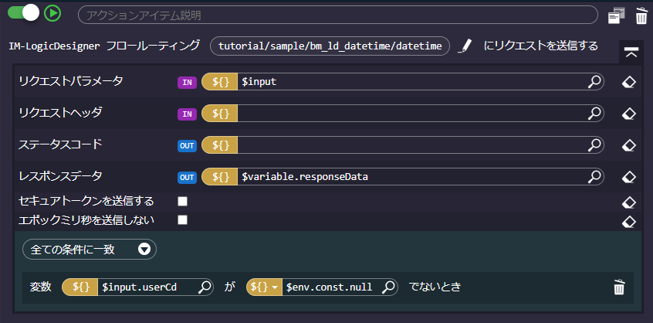Viewport: 653px width, 323px height.
Task: Click the リクエストパラメータ label
Action: tap(71, 81)
